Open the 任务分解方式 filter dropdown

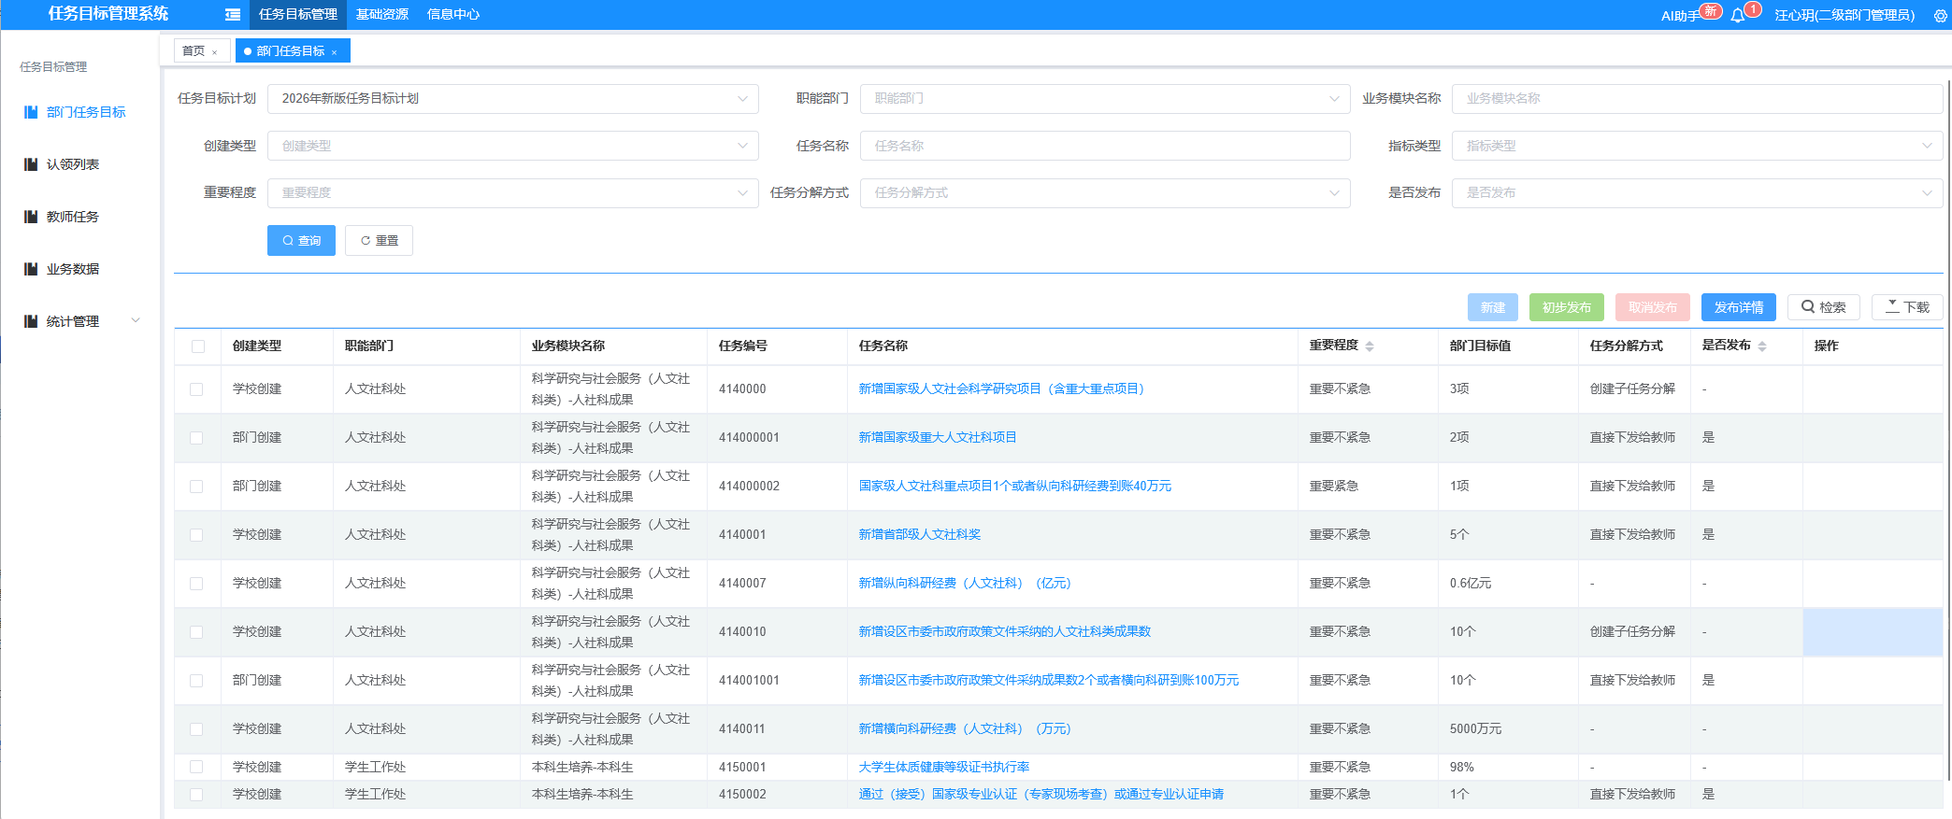pos(1105,193)
